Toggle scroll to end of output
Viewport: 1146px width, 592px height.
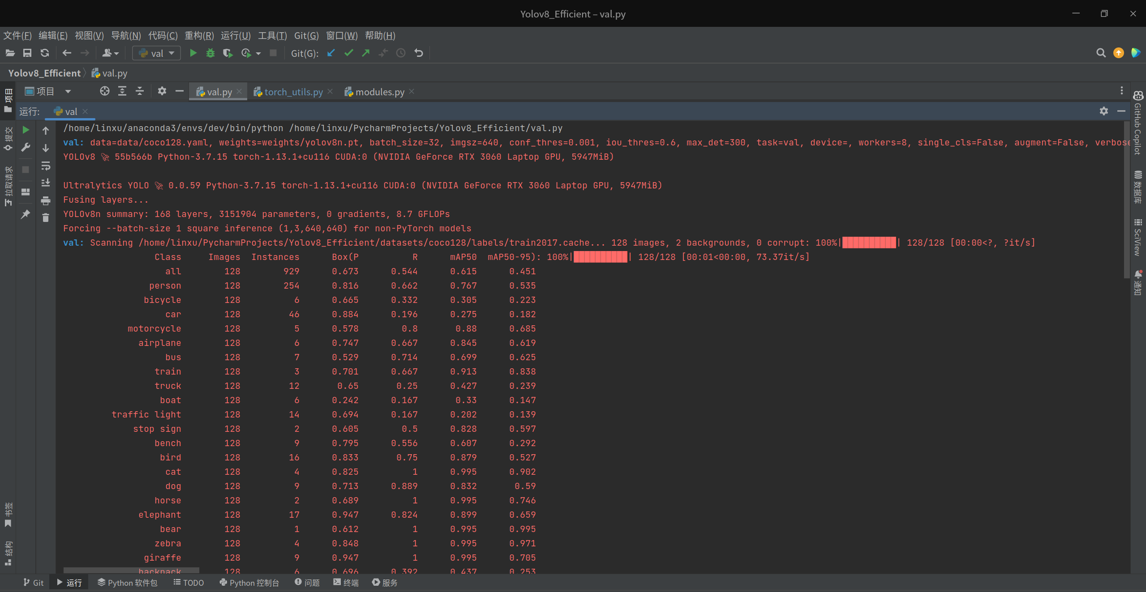[x=46, y=183]
